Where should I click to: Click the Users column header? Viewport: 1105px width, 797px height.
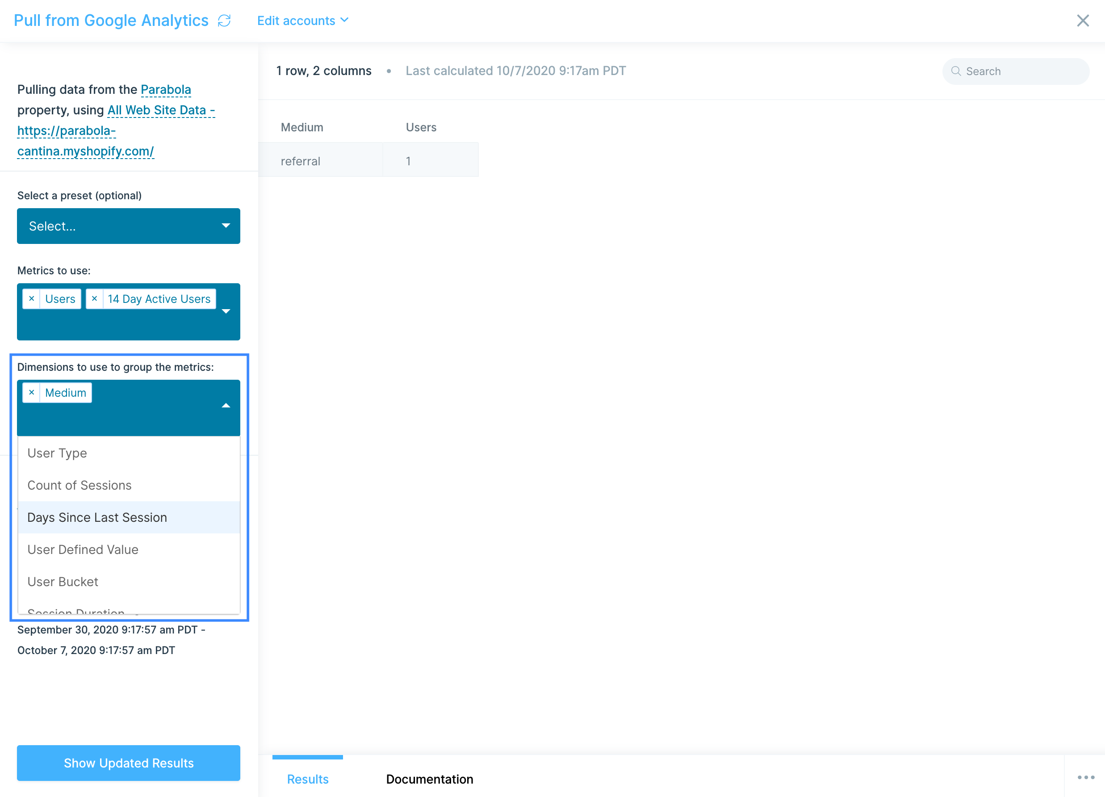(x=421, y=127)
